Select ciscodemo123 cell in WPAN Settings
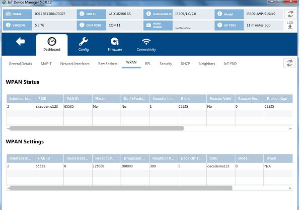 [x=221, y=166]
